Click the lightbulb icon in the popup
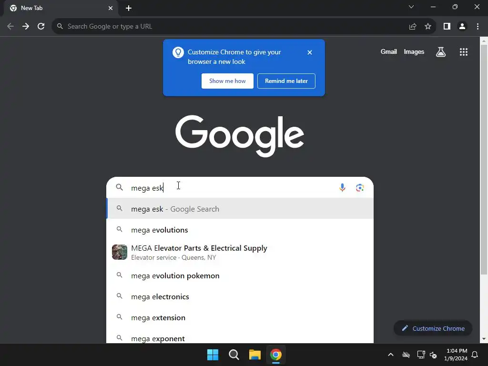488x366 pixels. [178, 52]
